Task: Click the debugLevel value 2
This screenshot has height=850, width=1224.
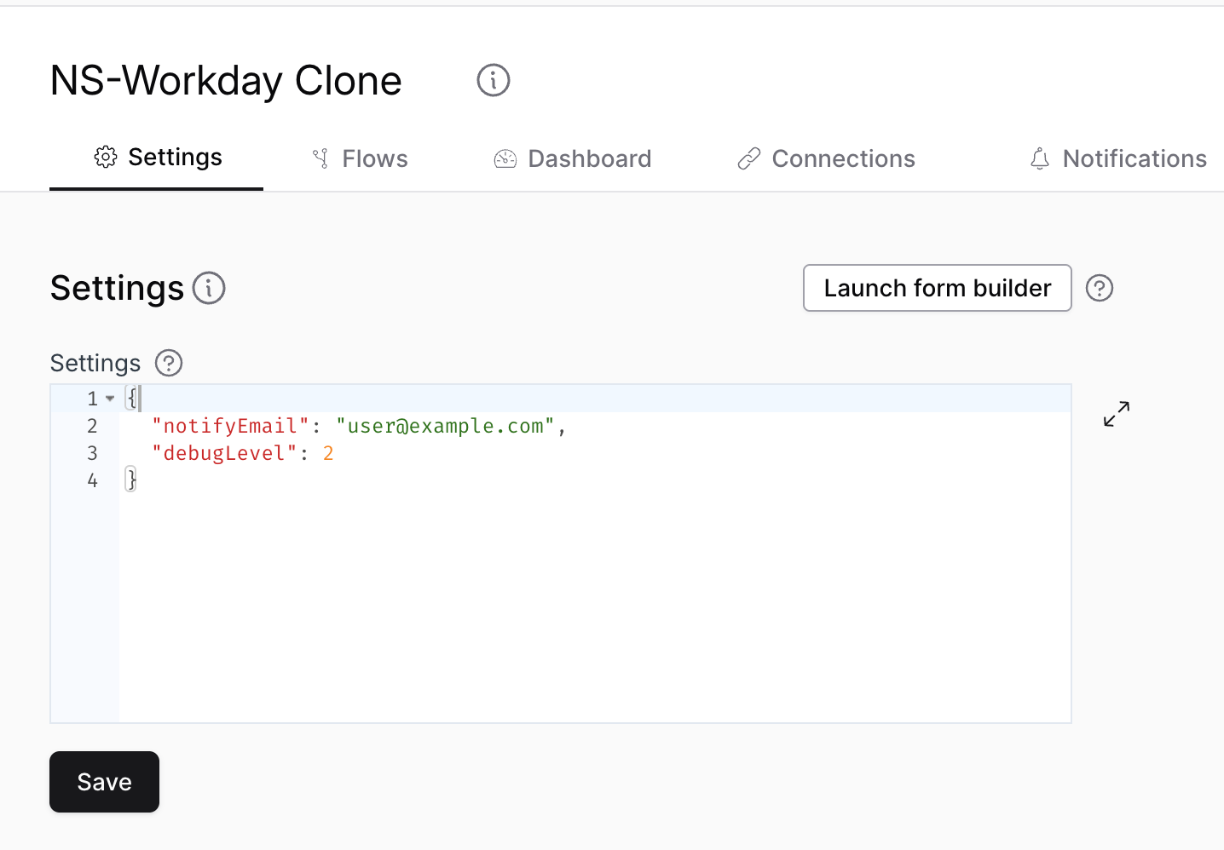Action: click(328, 453)
